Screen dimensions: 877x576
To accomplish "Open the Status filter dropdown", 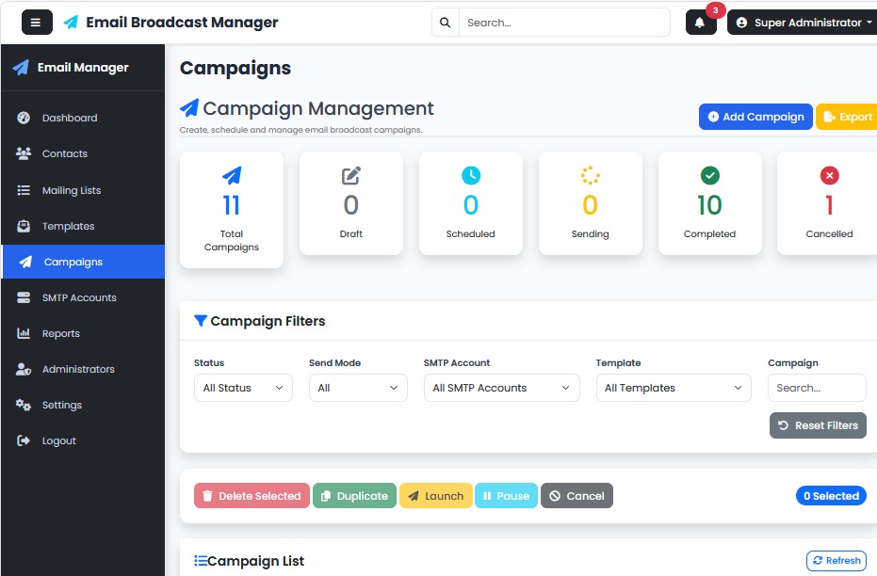I will [243, 388].
